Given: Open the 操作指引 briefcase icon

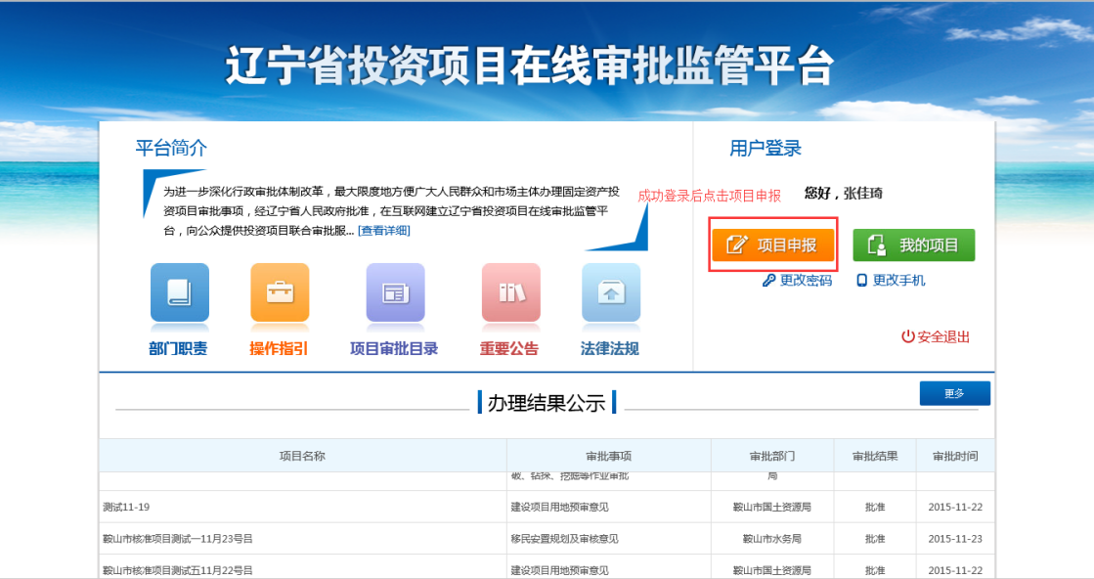Looking at the screenshot, I should click(280, 292).
